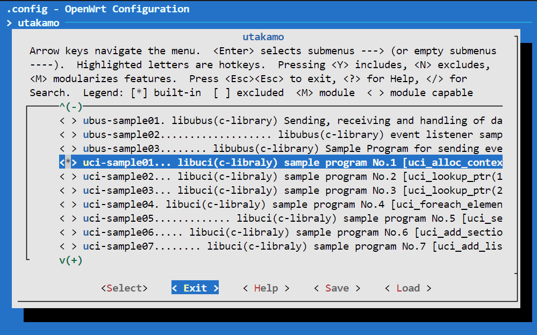This screenshot has width=537, height=335.
Task: Toggle the < > state brackets of uci-sample06
Action: coord(68,232)
